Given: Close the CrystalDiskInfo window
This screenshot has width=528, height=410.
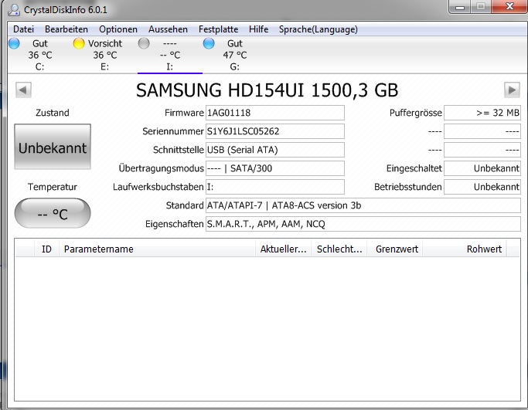Looking at the screenshot, I should 509,7.
